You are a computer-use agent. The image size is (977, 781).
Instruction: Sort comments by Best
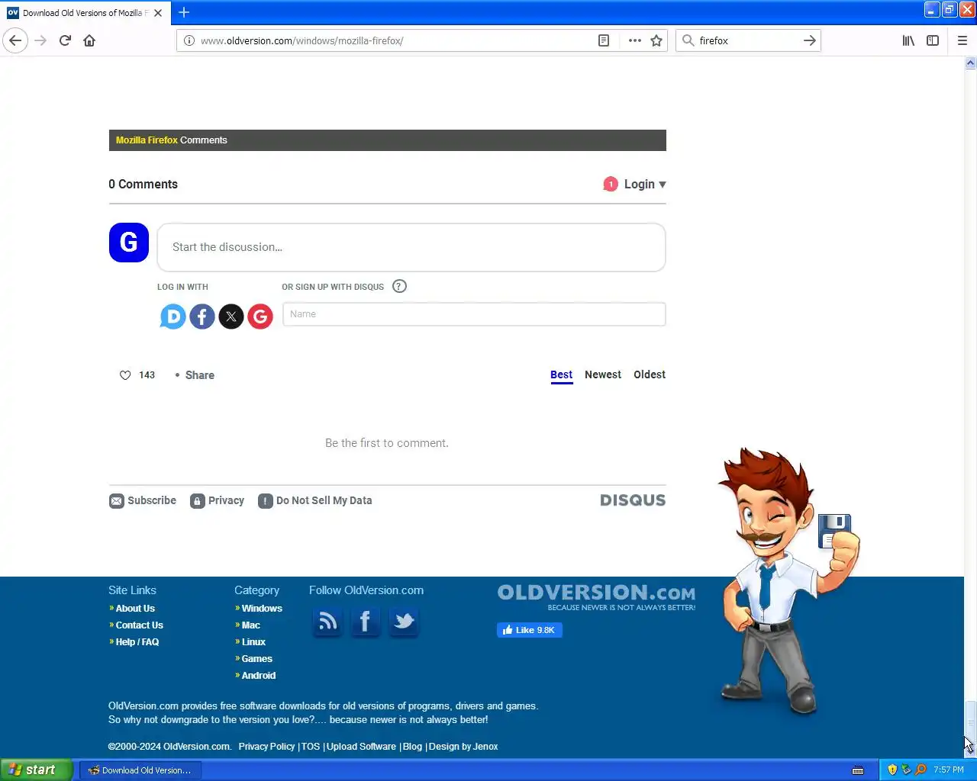pyautogui.click(x=562, y=374)
